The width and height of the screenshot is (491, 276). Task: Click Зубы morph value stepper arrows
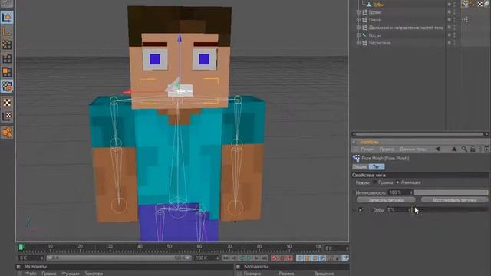(409, 209)
